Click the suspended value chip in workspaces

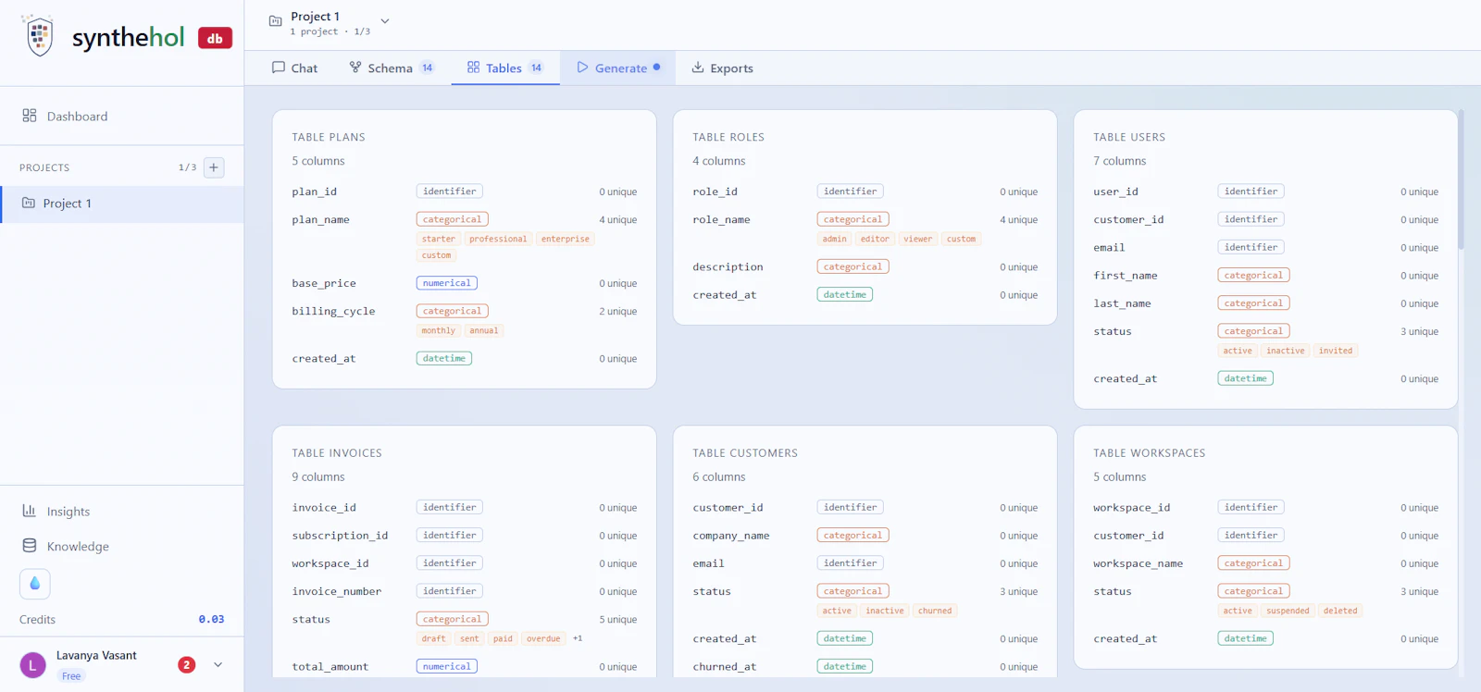1288,611
